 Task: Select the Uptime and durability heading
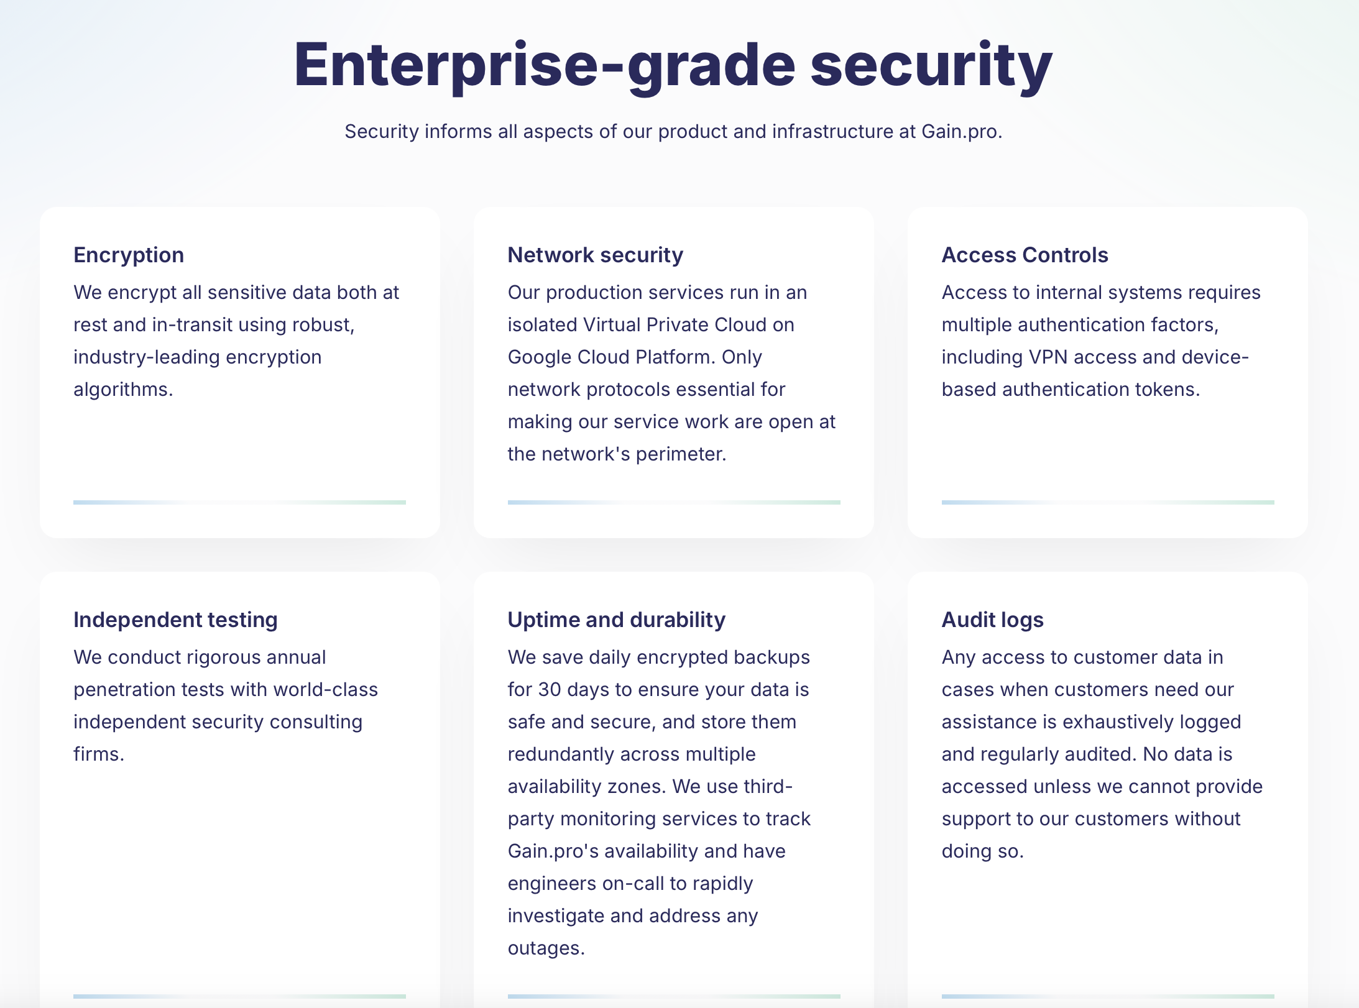point(616,620)
